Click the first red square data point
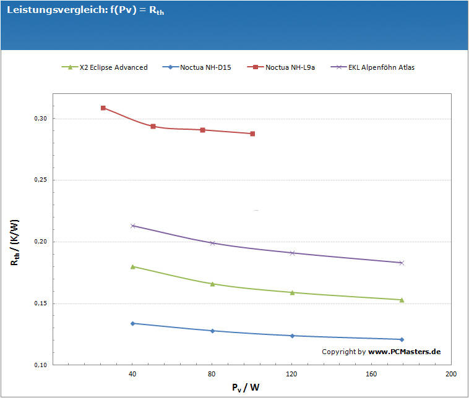The width and height of the screenshot is (469, 398). coord(103,108)
